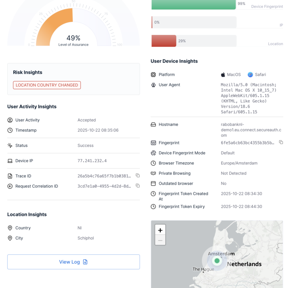Click the Browser Timezone clock icon

[x=153, y=163]
